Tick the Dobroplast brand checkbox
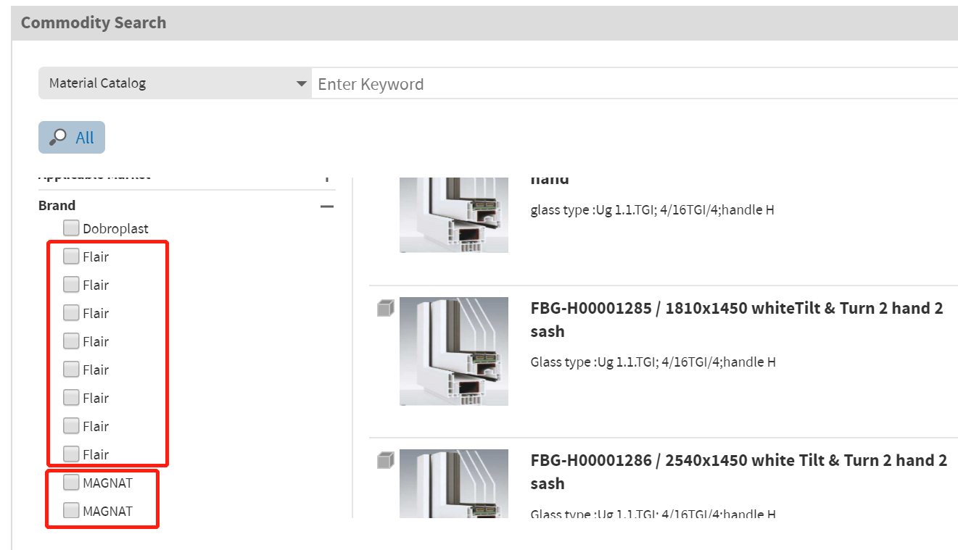Screen dimensions: 958x550 point(71,228)
